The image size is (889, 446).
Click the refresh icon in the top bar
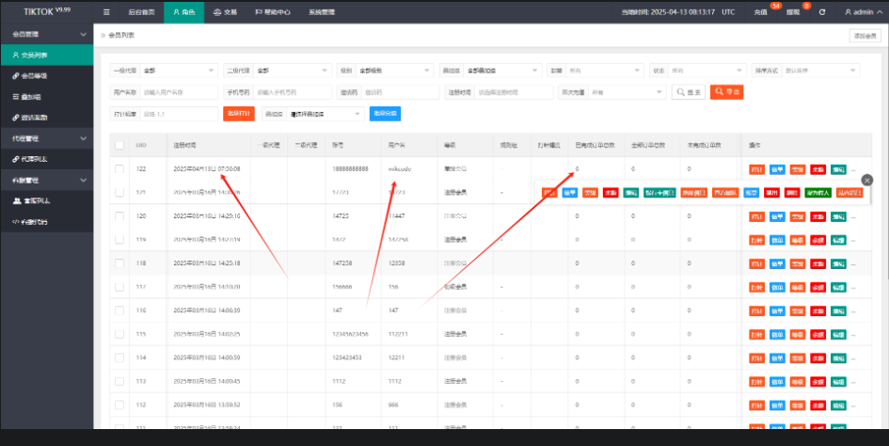[x=822, y=12]
